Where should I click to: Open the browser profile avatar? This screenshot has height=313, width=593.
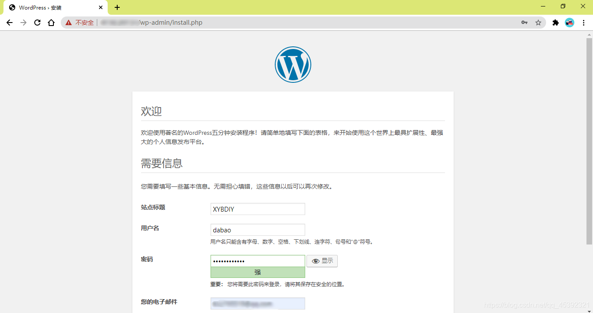(x=570, y=23)
